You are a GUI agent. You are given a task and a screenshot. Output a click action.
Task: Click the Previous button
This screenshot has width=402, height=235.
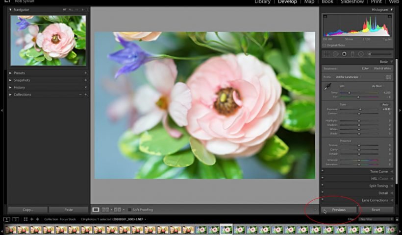pyautogui.click(x=339, y=210)
